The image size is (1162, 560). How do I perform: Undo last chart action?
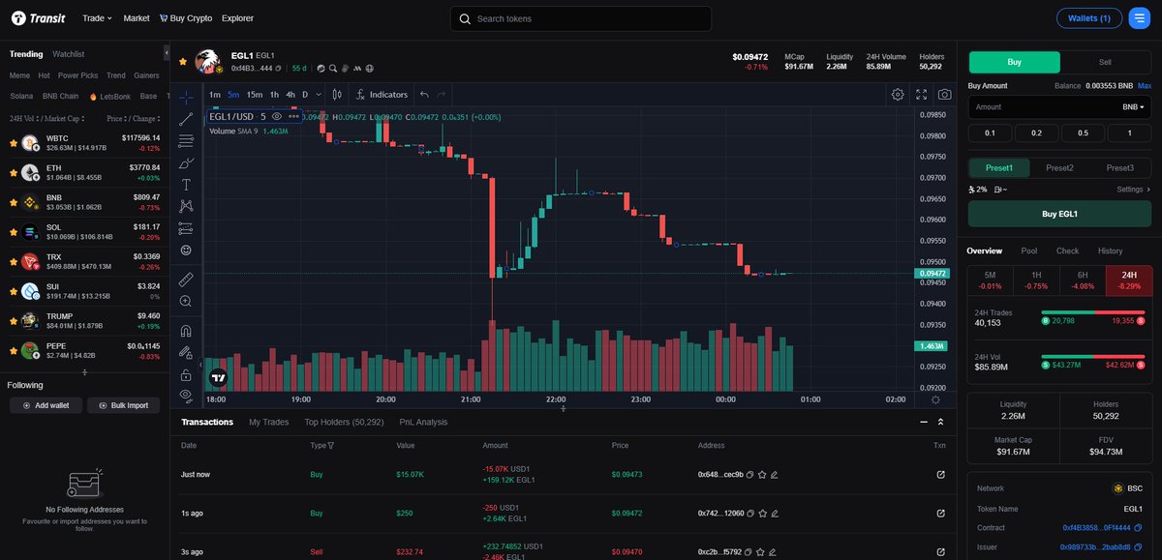[x=424, y=95]
